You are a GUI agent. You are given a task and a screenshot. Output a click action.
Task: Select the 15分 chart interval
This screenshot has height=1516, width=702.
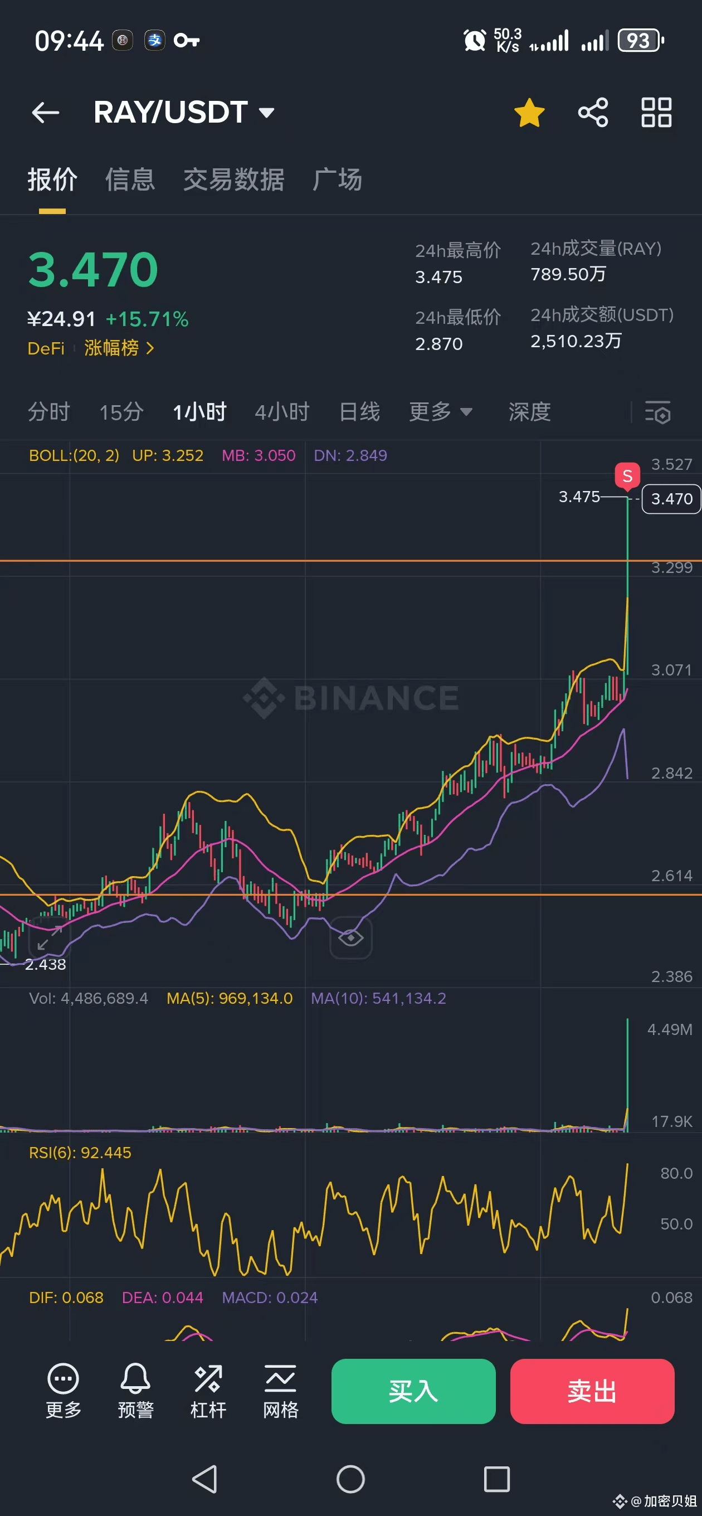(x=121, y=412)
